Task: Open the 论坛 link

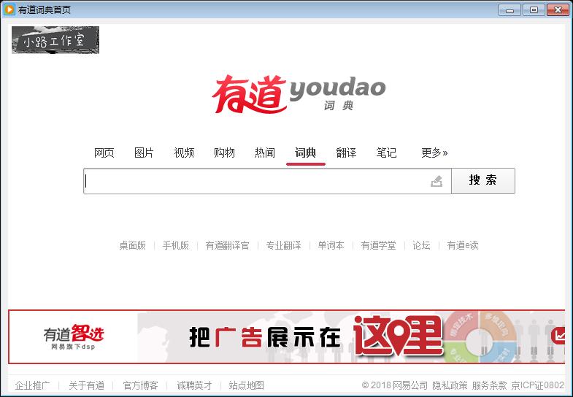Action: (x=421, y=245)
